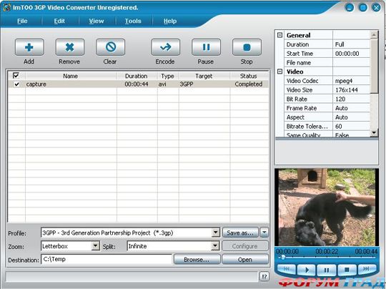Open the Zoom Letterbox dropdown
The height and width of the screenshot is (289, 386).
(x=96, y=246)
